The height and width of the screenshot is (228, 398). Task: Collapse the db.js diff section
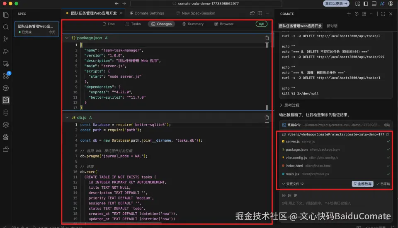[67, 118]
